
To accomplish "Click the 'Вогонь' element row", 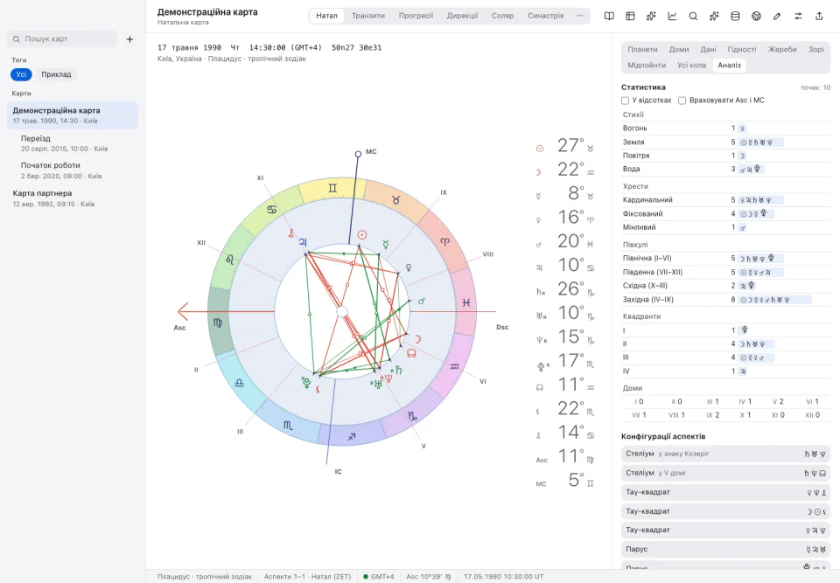I will (725, 128).
